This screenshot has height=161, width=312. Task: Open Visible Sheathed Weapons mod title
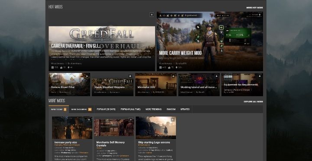point(109,87)
